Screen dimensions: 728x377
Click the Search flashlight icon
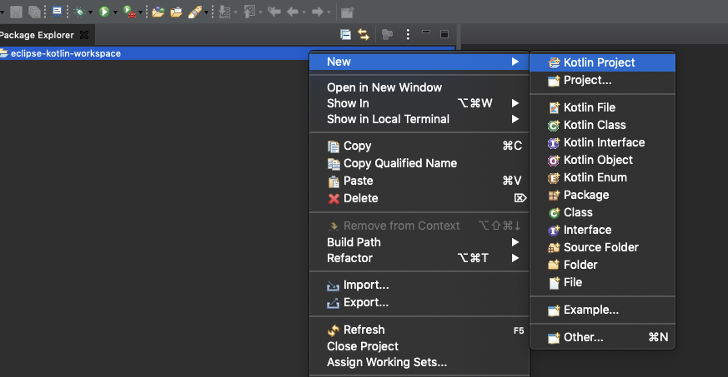(195, 12)
